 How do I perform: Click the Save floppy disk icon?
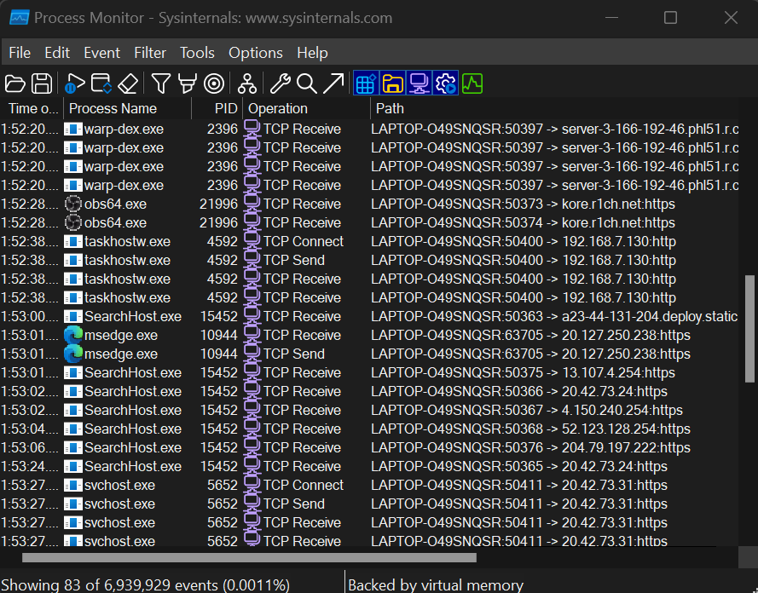click(x=41, y=83)
